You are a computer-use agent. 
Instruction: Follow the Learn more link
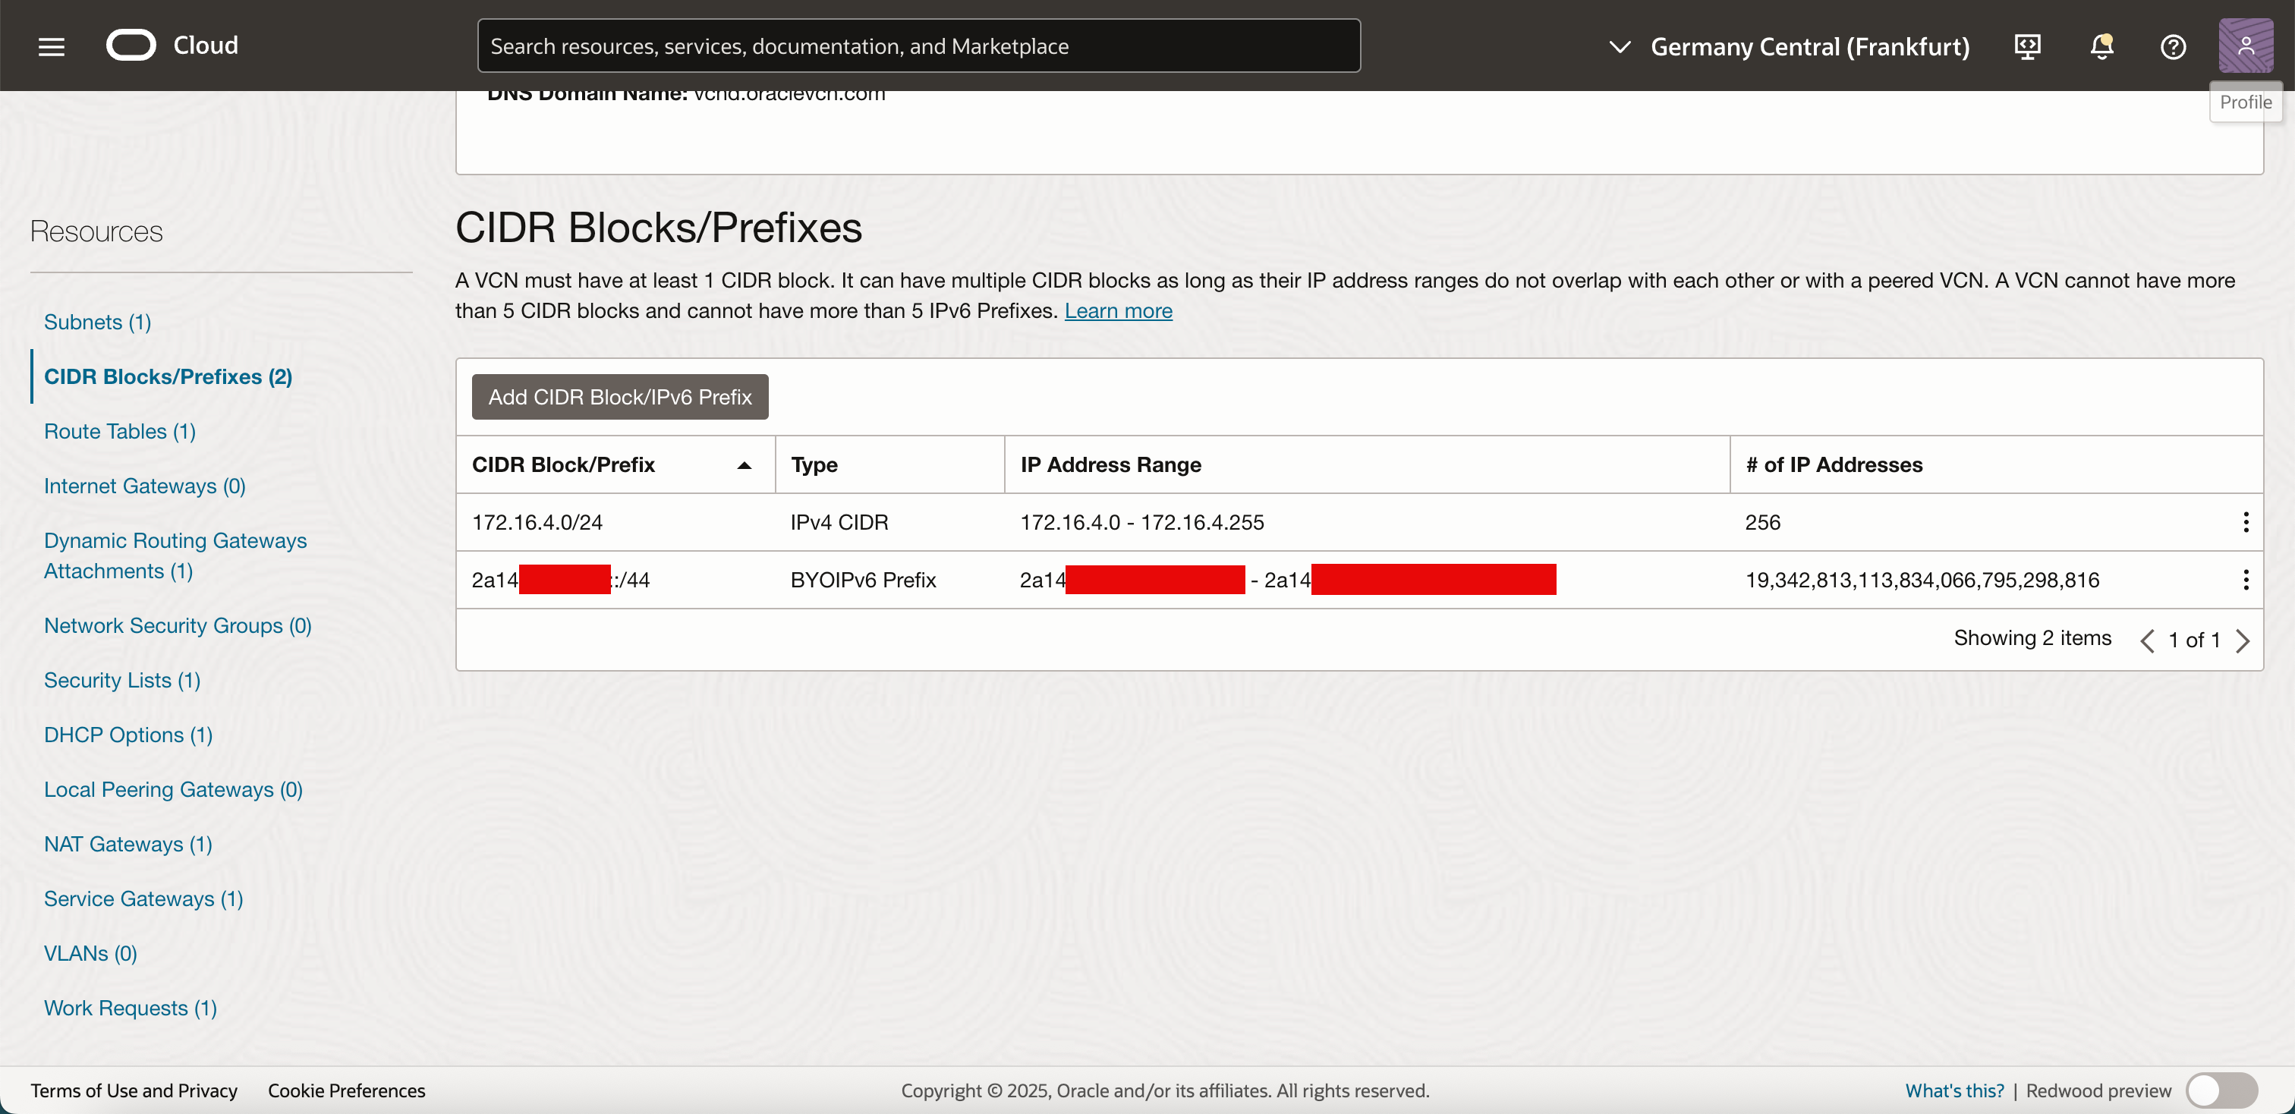pyautogui.click(x=1117, y=311)
